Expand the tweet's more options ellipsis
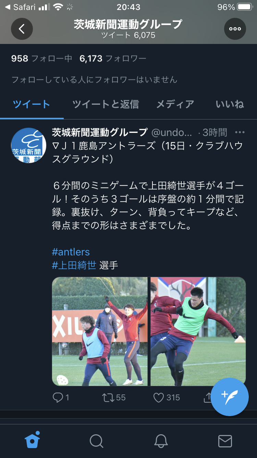This screenshot has width=257, height=458. [x=240, y=132]
